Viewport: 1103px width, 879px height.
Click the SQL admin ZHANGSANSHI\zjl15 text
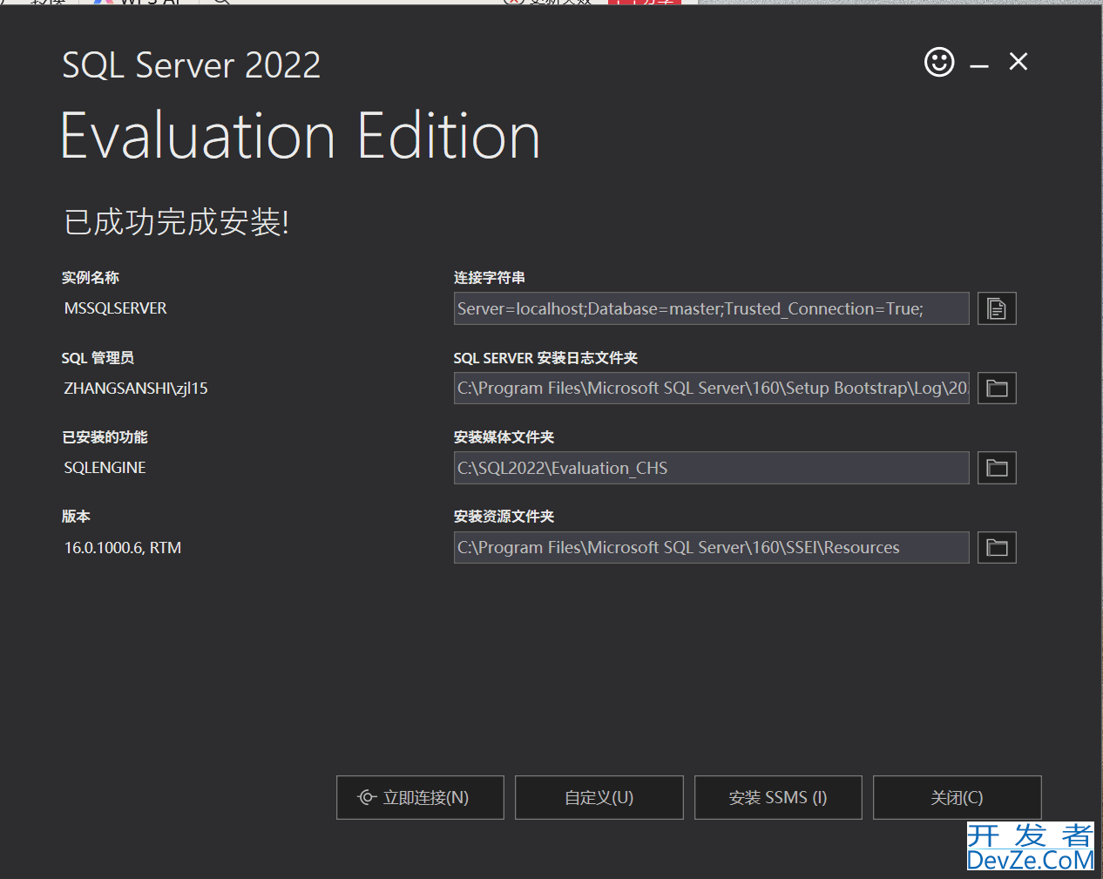pyautogui.click(x=136, y=389)
